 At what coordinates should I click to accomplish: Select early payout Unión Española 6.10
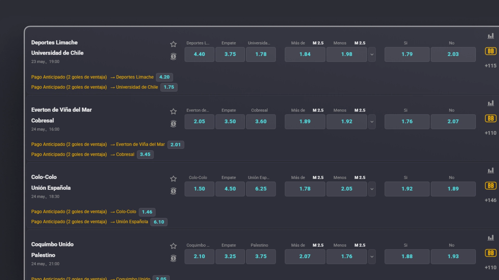click(159, 222)
